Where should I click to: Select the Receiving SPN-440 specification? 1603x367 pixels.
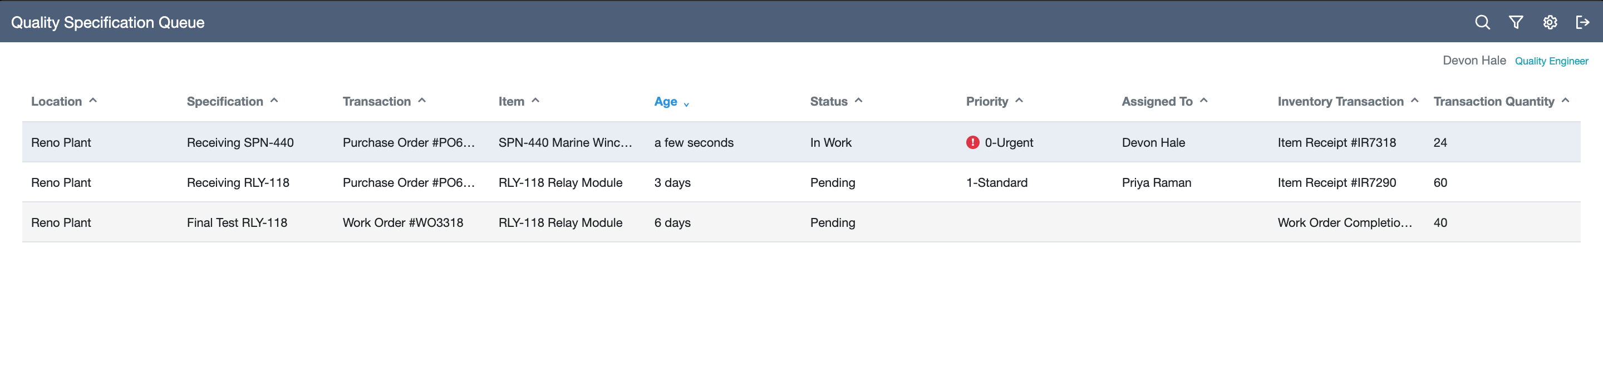240,142
